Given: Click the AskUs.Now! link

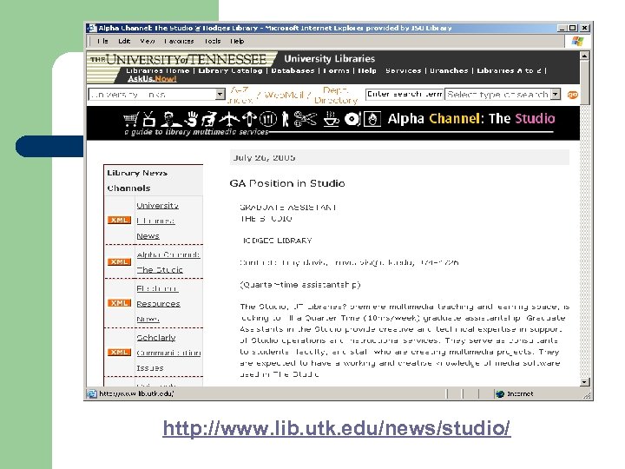Looking at the screenshot, I should (152, 79).
